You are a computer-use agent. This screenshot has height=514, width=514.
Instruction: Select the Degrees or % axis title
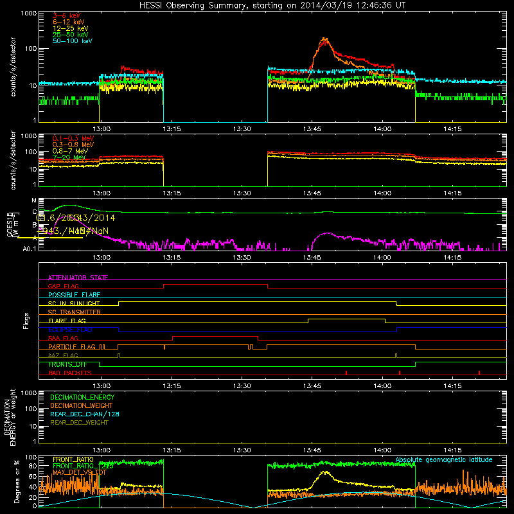click(x=17, y=482)
